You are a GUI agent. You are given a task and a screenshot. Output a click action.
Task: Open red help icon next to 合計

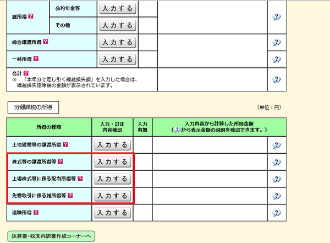[x=26, y=73]
